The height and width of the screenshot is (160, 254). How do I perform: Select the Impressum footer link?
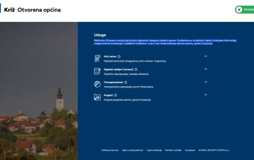click(x=190, y=150)
